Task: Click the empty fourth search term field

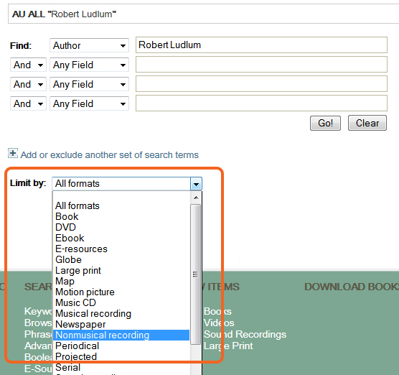Action: pos(261,103)
